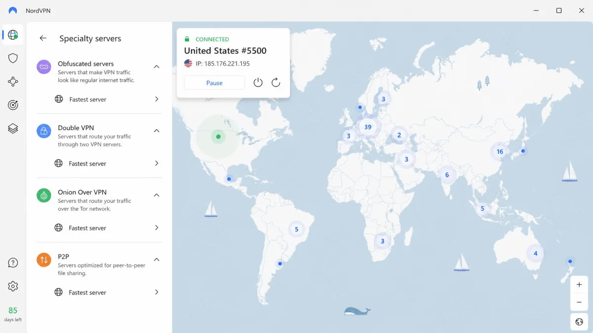Screen dimensions: 593x333
Task: Click the United States #5500 server name
Action: tap(225, 51)
